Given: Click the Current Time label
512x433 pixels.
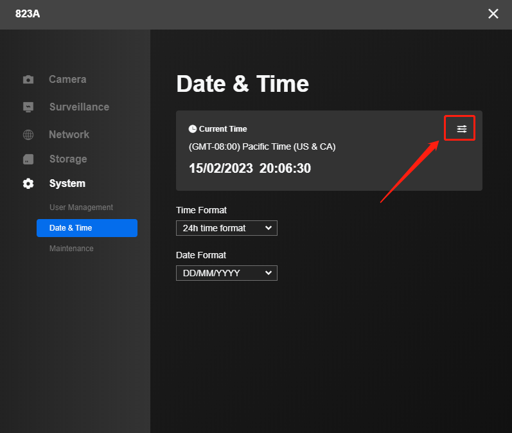Looking at the screenshot, I should pos(223,129).
